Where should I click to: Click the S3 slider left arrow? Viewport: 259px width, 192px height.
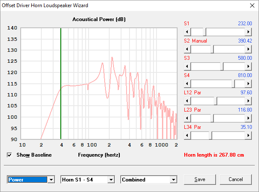[x=187, y=67]
